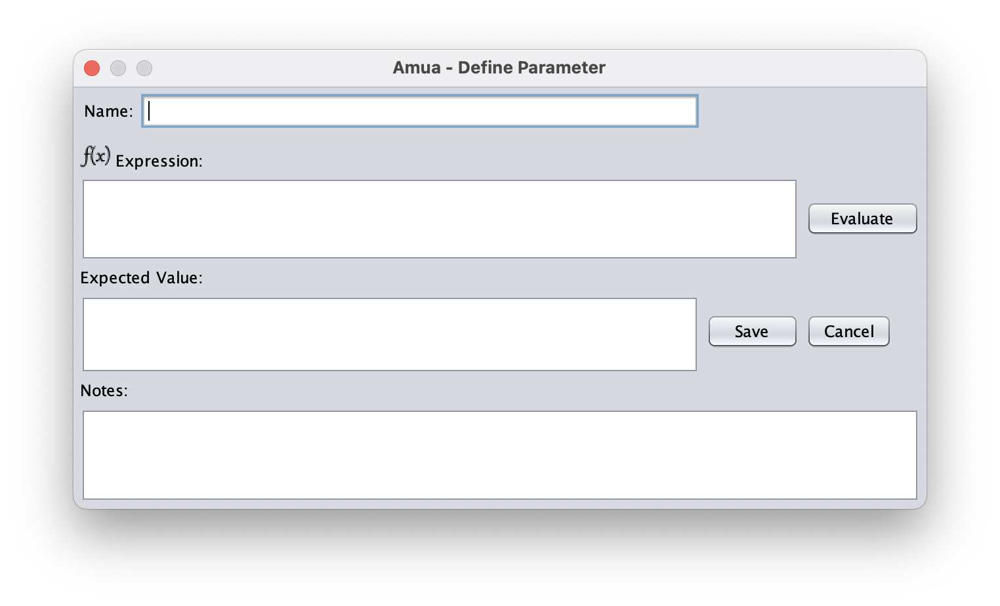Viewport: 1000px width, 606px height.
Task: Click the f(x) function icon
Action: (x=96, y=156)
